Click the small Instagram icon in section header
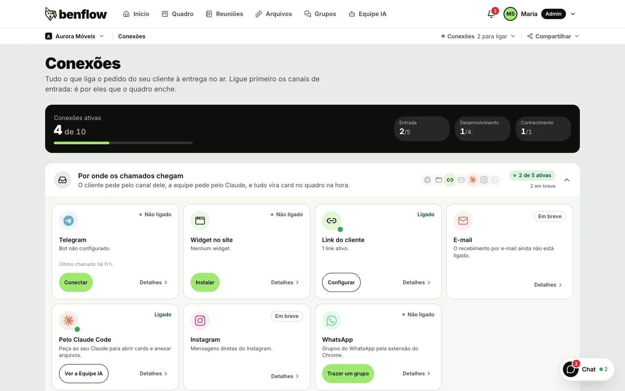Image resolution: width=625 pixels, height=391 pixels. (x=484, y=180)
